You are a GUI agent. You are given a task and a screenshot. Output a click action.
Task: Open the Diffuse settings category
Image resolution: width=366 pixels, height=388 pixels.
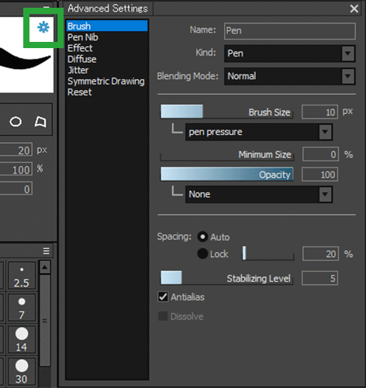(107, 59)
